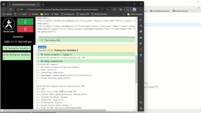The height and width of the screenshot is (113, 201).
Task: Collapse step 16 When method Get
Action: pyautogui.click(x=86, y=61)
